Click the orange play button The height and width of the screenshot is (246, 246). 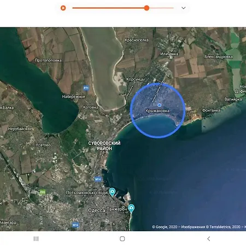(63, 8)
